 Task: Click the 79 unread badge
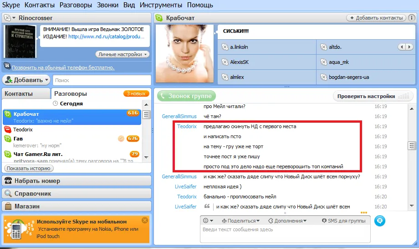[134, 154]
